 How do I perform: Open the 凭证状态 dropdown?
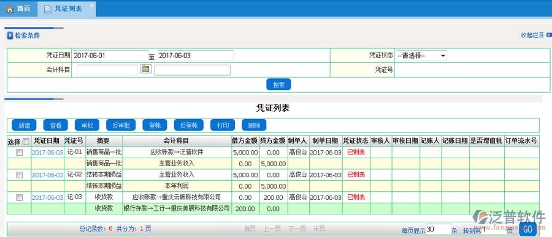coord(421,56)
